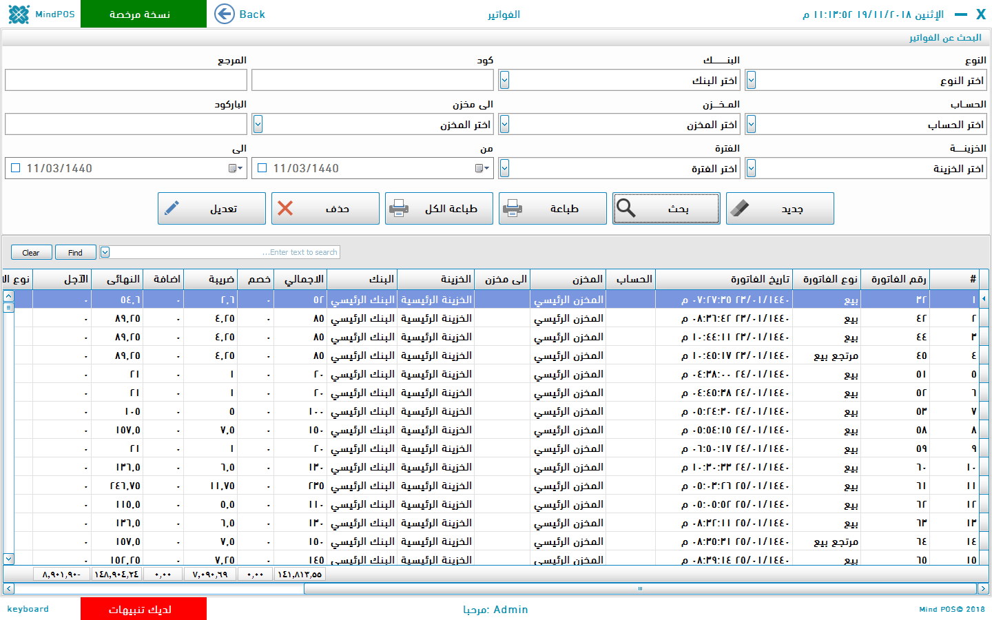
Task: Click the eraser icon on جديد button
Action: 739,208
